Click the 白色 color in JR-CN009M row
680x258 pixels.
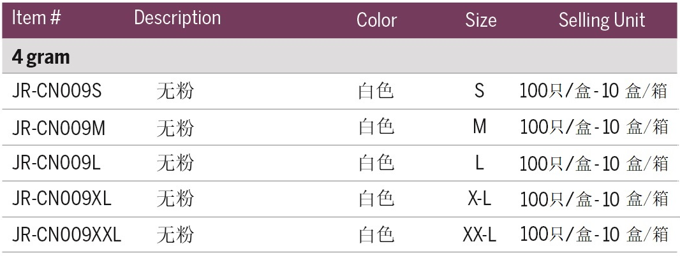click(x=376, y=127)
